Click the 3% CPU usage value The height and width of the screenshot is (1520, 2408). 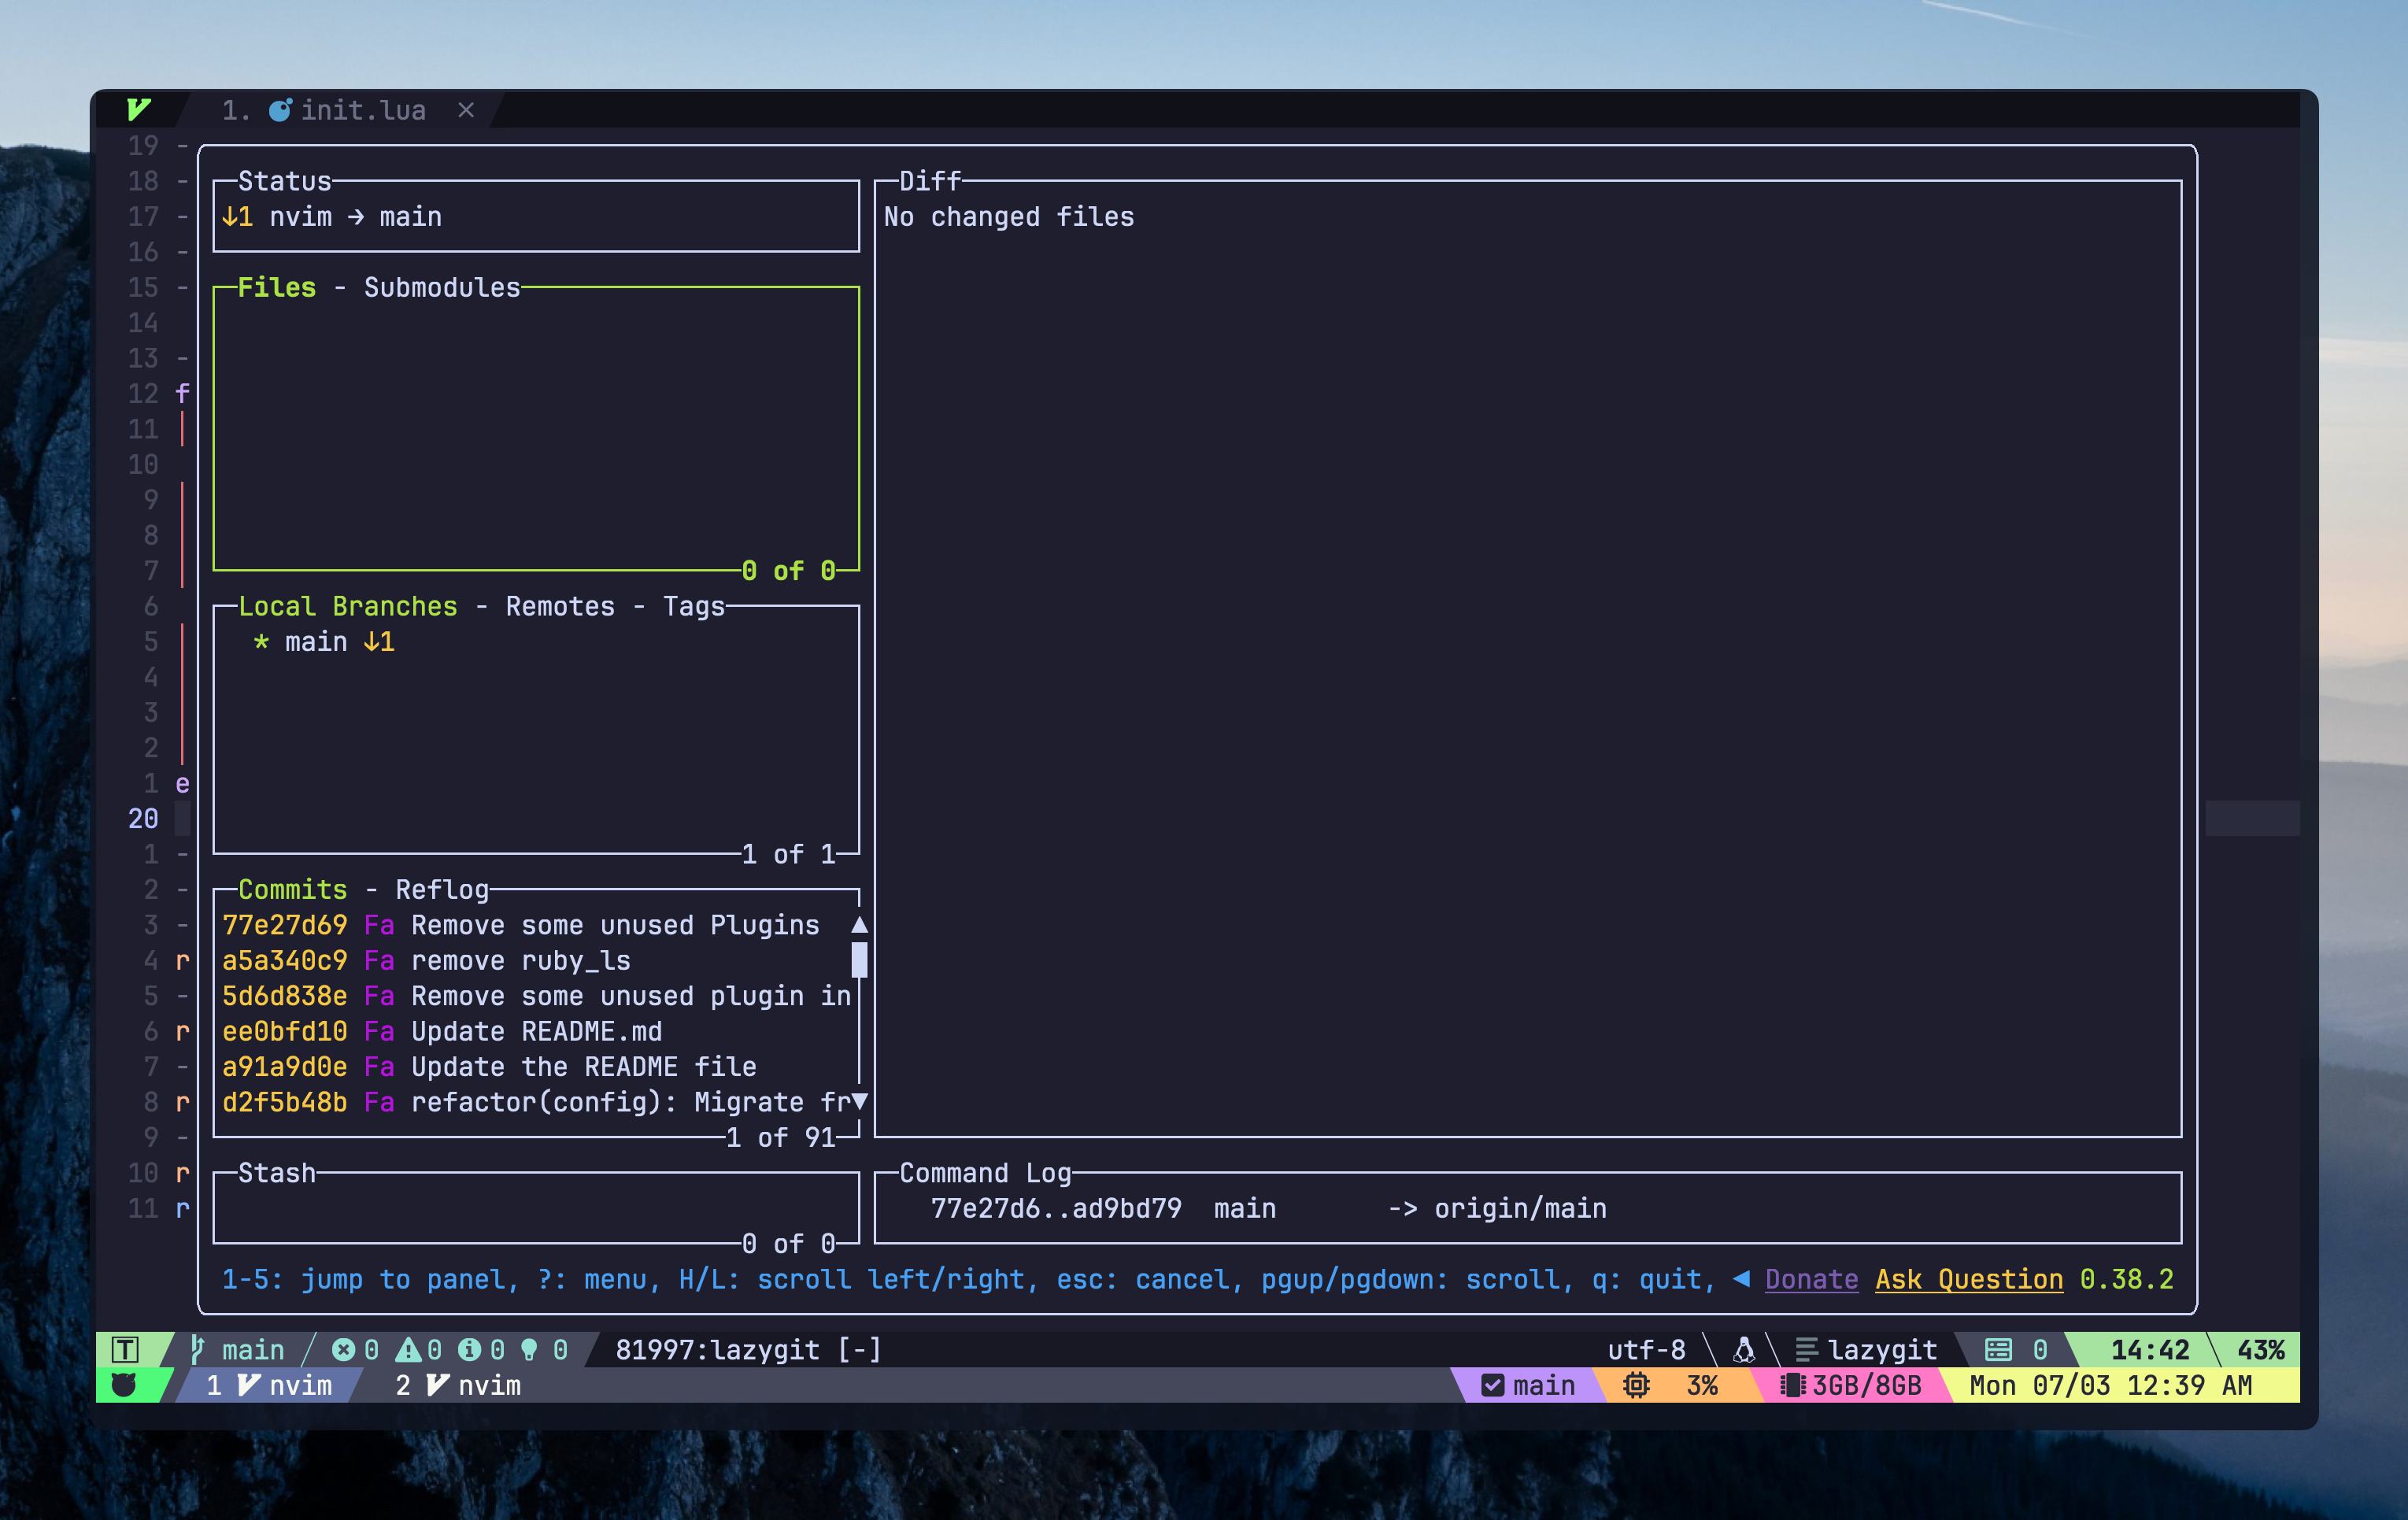[1702, 1385]
